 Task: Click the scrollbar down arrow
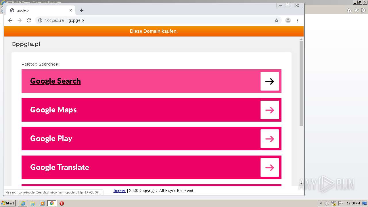tap(301, 183)
